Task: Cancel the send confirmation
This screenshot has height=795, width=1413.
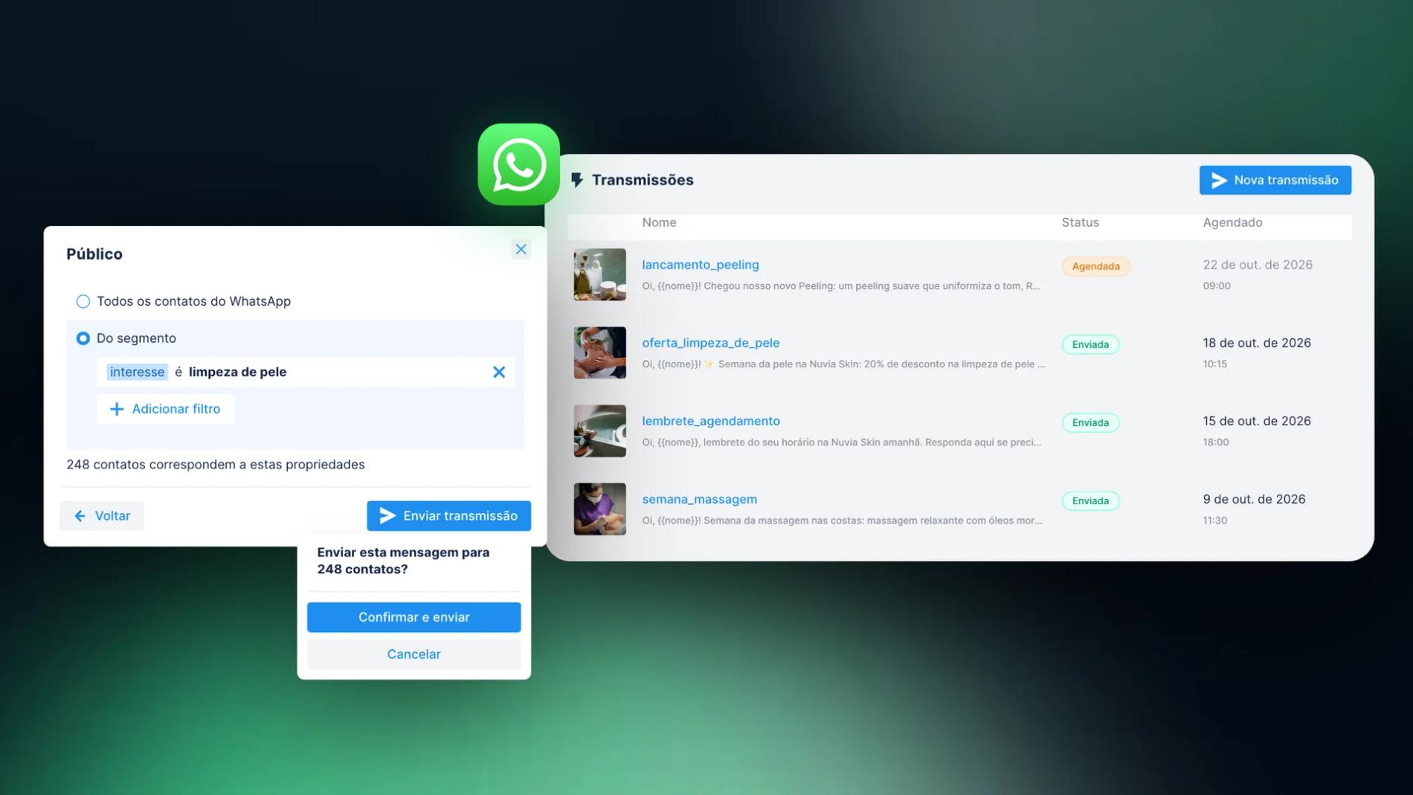Action: pos(413,654)
